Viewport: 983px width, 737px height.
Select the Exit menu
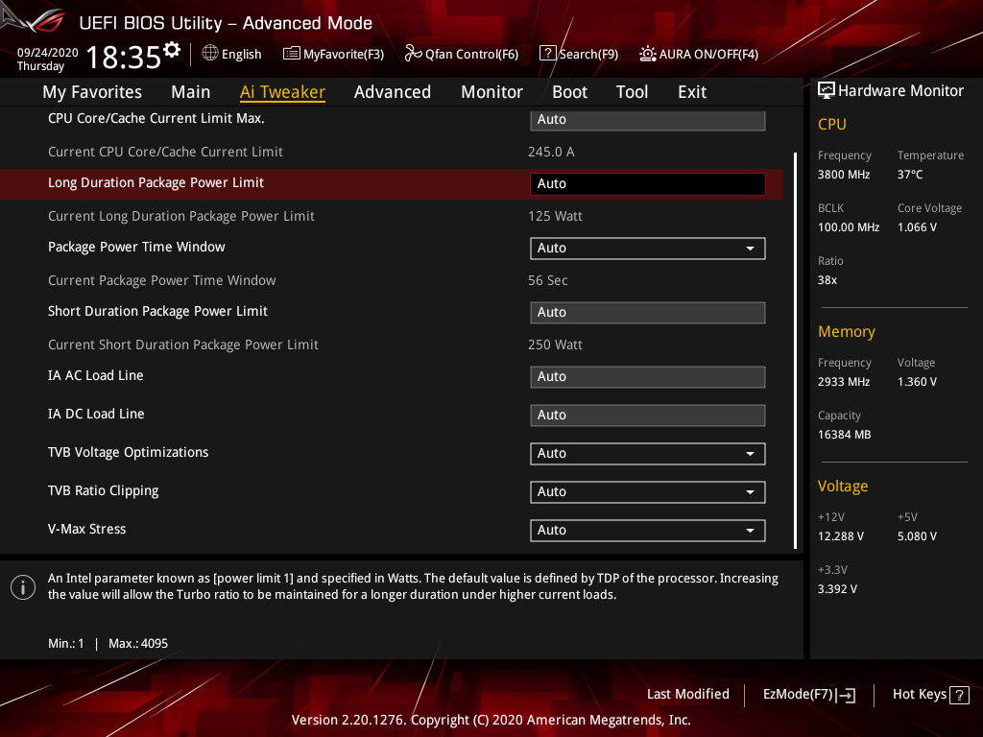click(692, 92)
